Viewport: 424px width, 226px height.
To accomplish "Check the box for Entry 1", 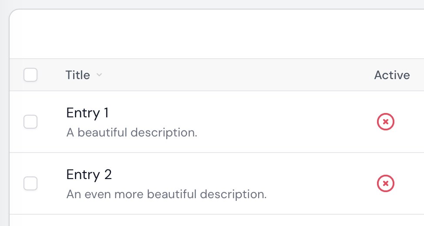I will coord(30,122).
